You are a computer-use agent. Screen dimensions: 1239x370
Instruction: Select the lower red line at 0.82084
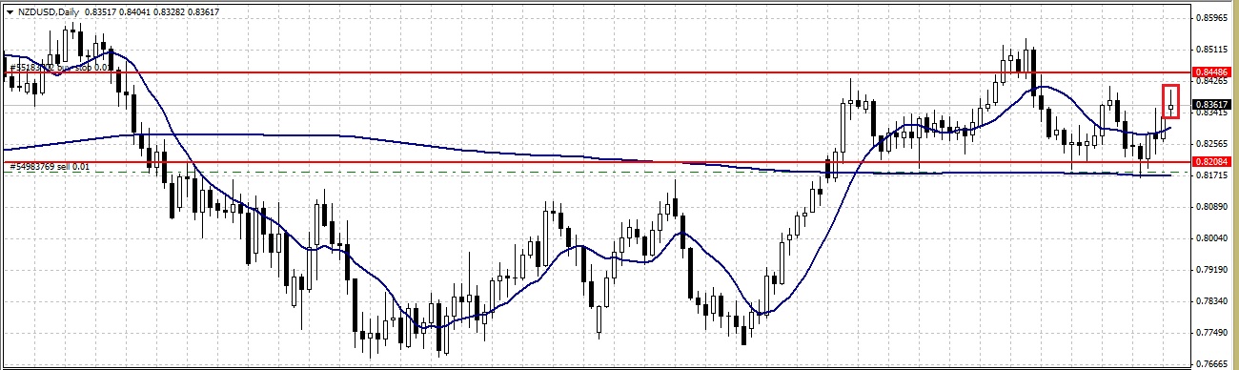coord(597,162)
